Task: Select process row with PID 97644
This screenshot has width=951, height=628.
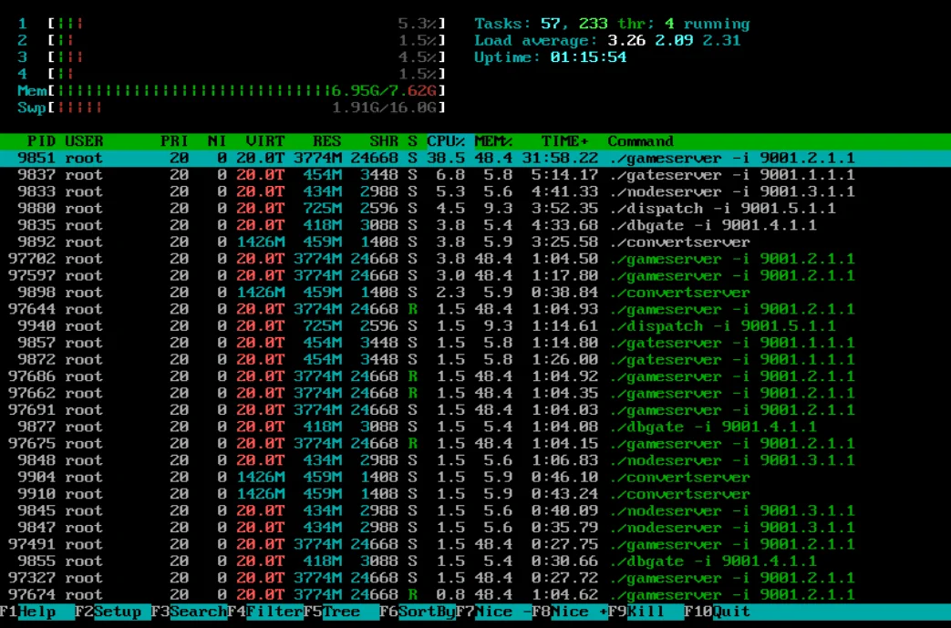Action: coord(476,309)
